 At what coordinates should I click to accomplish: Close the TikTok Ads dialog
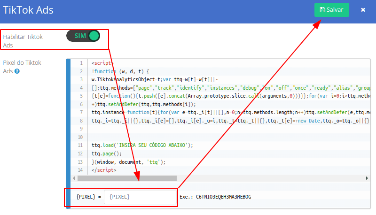coord(363,10)
